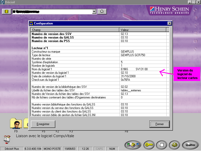Click the bell notification button

pos(102,12)
